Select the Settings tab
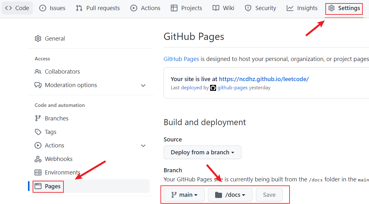Viewport: 369px width, 204px height. tap(344, 8)
